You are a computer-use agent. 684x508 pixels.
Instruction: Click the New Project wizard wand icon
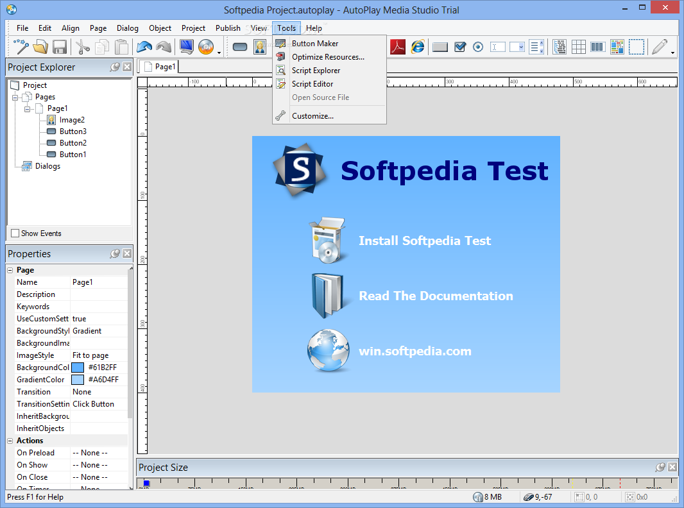point(21,47)
